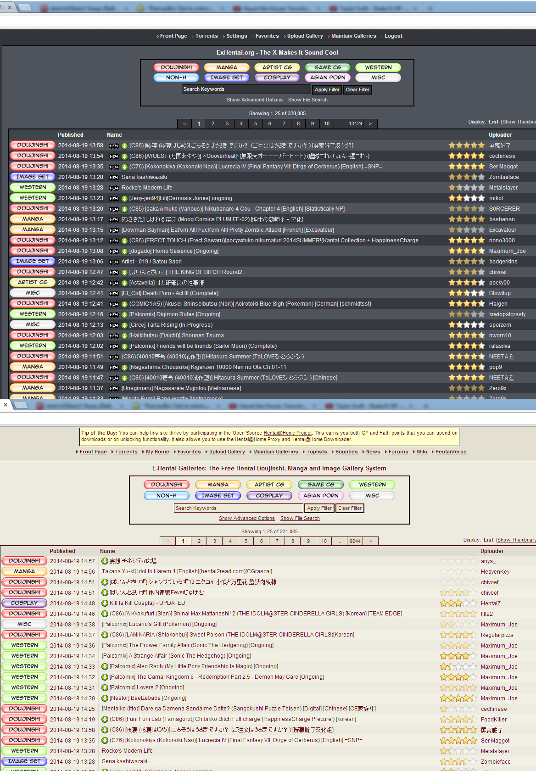Viewport: 536px width, 771px height.
Task: Click the star rating on the Metalslayer dark-window row
Action: pos(467,187)
